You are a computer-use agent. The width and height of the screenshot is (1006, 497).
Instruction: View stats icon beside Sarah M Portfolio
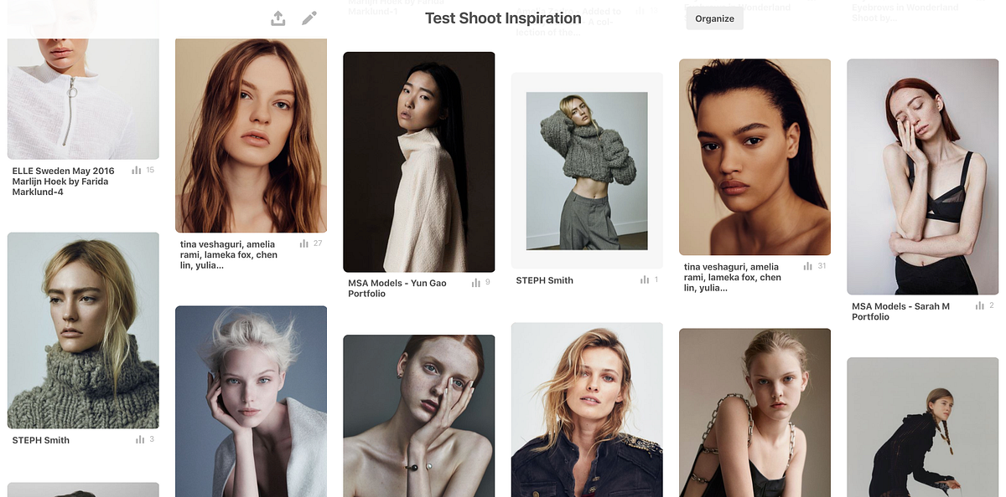tap(979, 305)
